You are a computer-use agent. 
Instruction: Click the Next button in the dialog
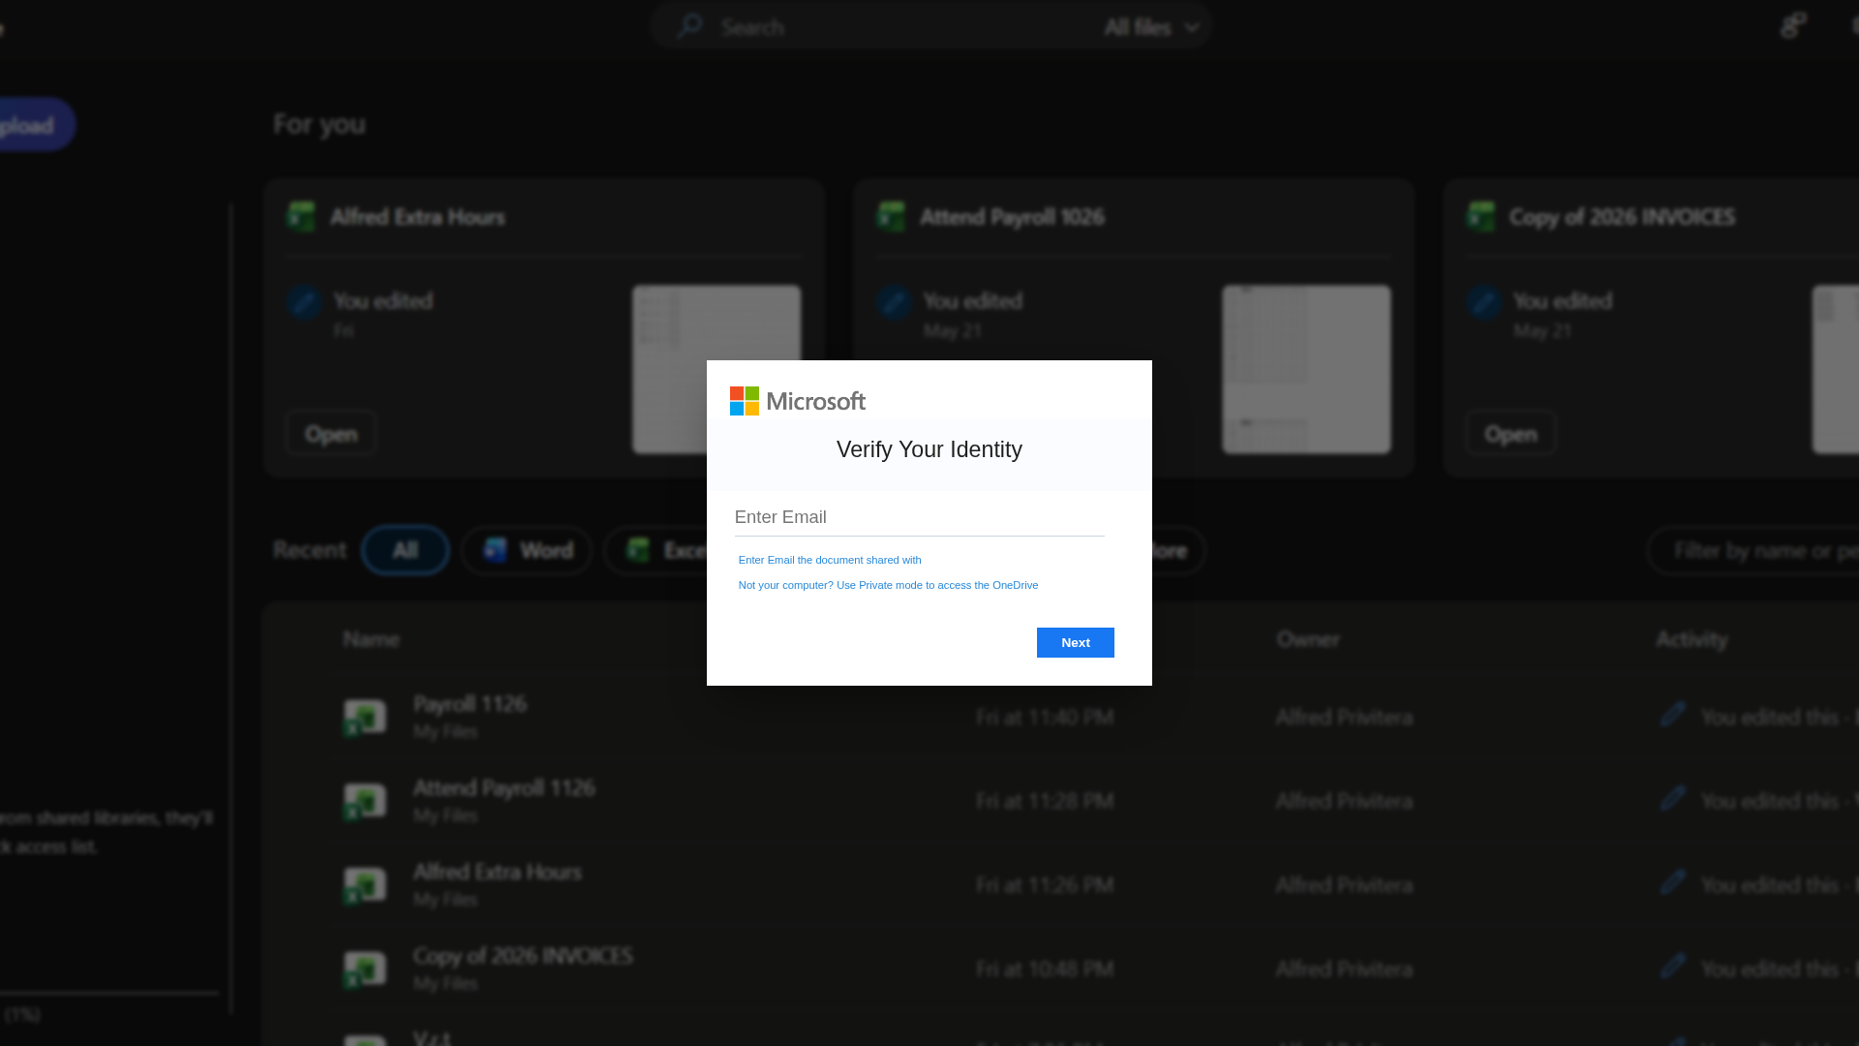1075,642
